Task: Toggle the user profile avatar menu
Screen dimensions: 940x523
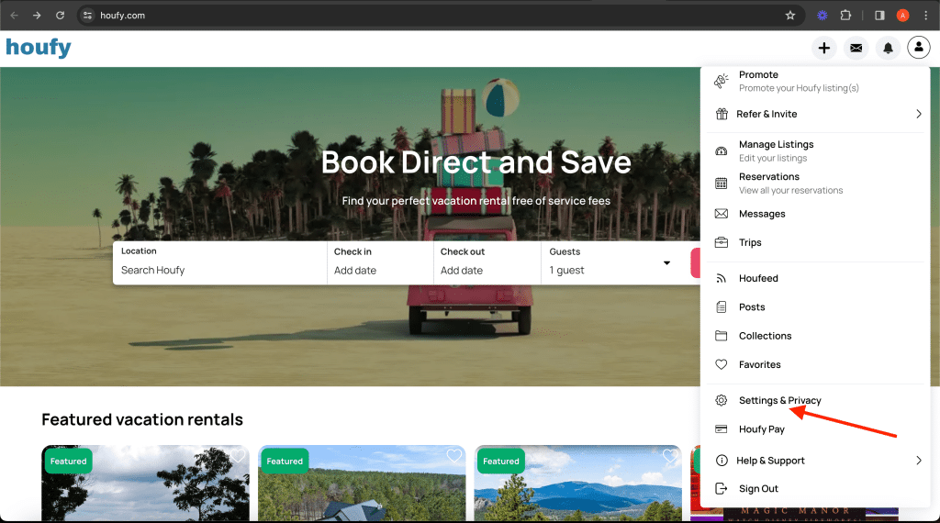Action: 918,47
